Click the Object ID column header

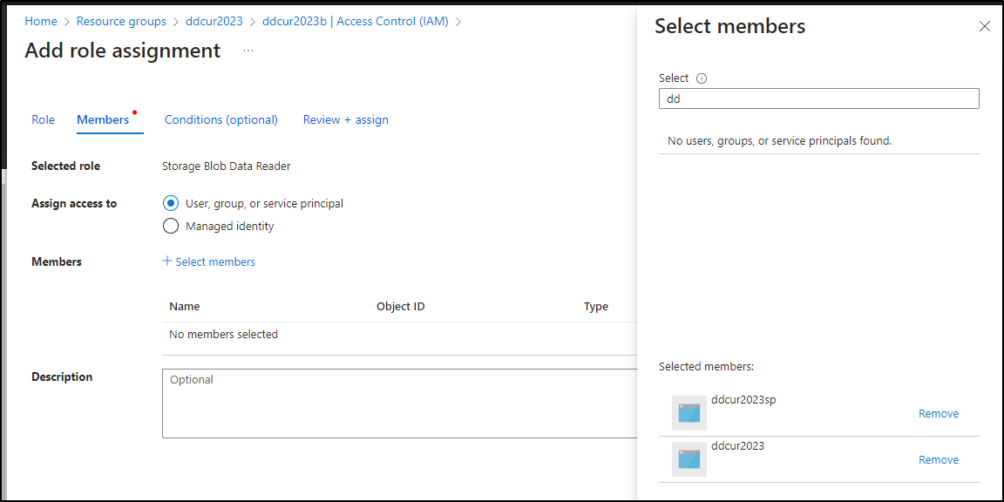401,307
